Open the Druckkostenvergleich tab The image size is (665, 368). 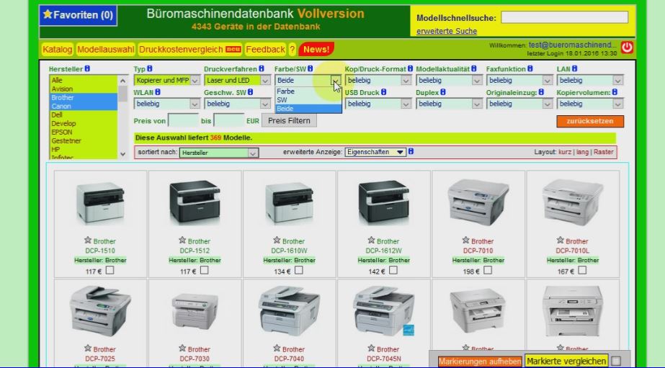[x=190, y=50]
